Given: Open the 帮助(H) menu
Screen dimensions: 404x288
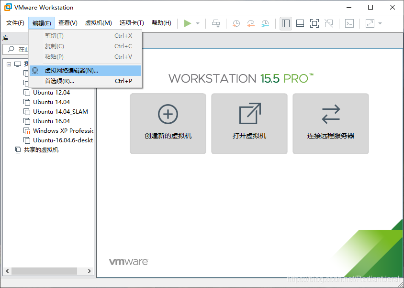Looking at the screenshot, I should pyautogui.click(x=161, y=23).
